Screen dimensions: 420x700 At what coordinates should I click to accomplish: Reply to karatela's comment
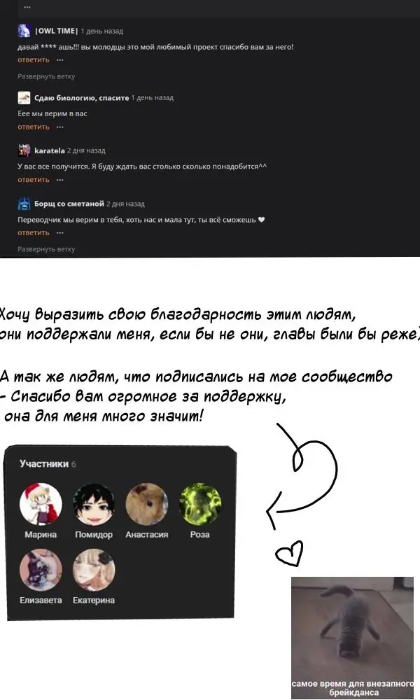(x=34, y=180)
